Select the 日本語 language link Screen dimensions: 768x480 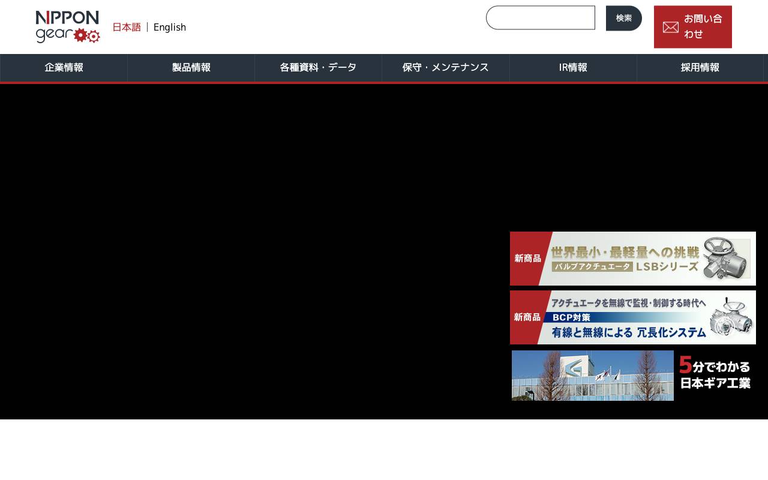127,27
